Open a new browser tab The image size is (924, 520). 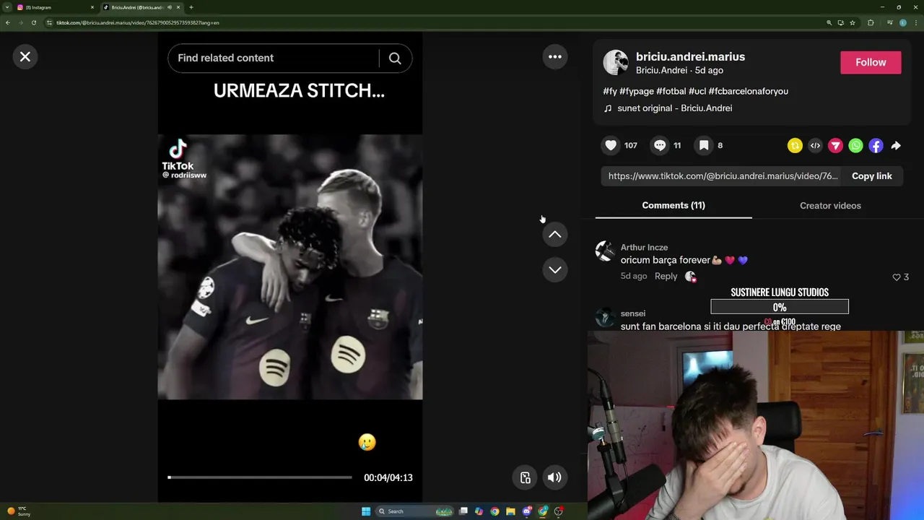(191, 7)
